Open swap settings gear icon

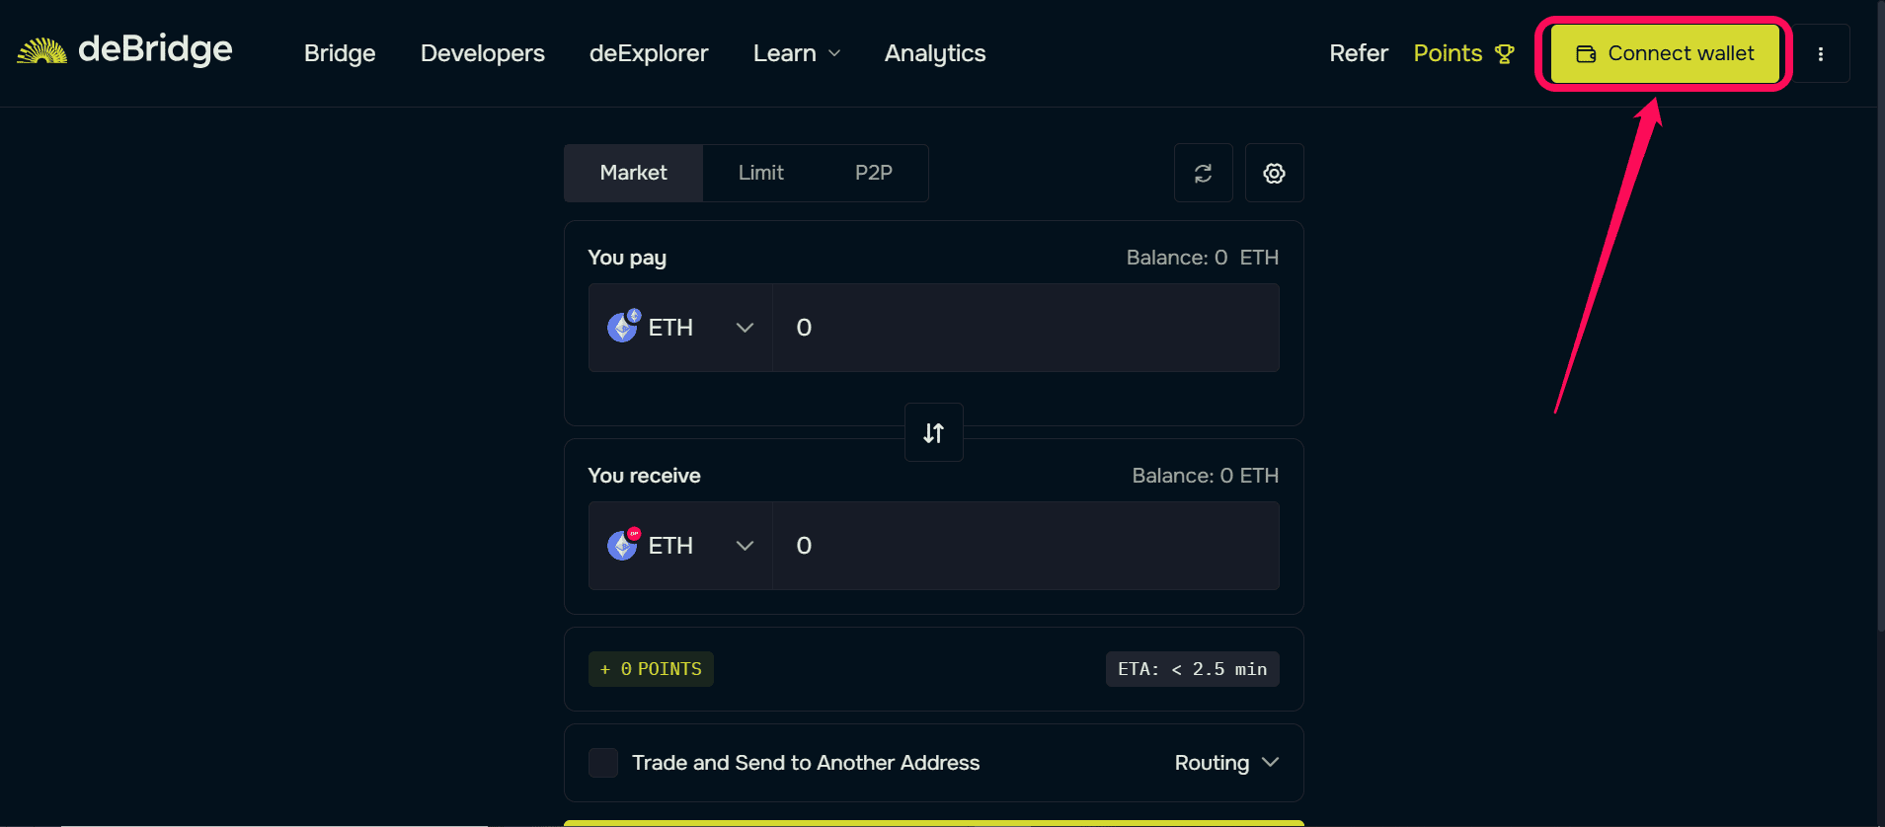(x=1274, y=174)
